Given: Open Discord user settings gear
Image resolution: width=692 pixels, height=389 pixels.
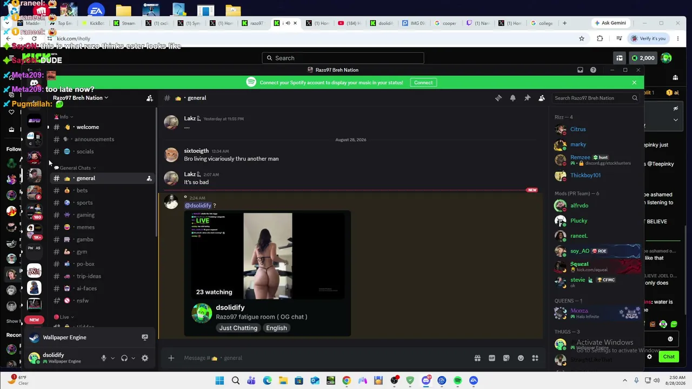Looking at the screenshot, I should point(145,358).
